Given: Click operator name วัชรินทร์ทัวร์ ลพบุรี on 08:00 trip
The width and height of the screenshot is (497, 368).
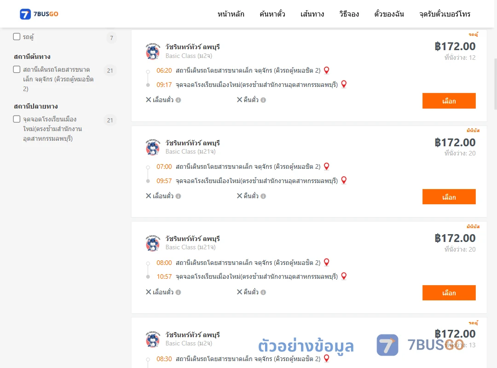Looking at the screenshot, I should coord(192,239).
